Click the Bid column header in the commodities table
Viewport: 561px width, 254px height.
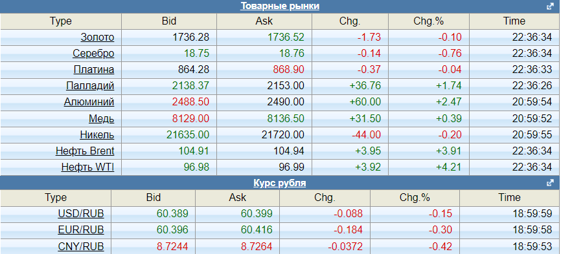(x=169, y=21)
